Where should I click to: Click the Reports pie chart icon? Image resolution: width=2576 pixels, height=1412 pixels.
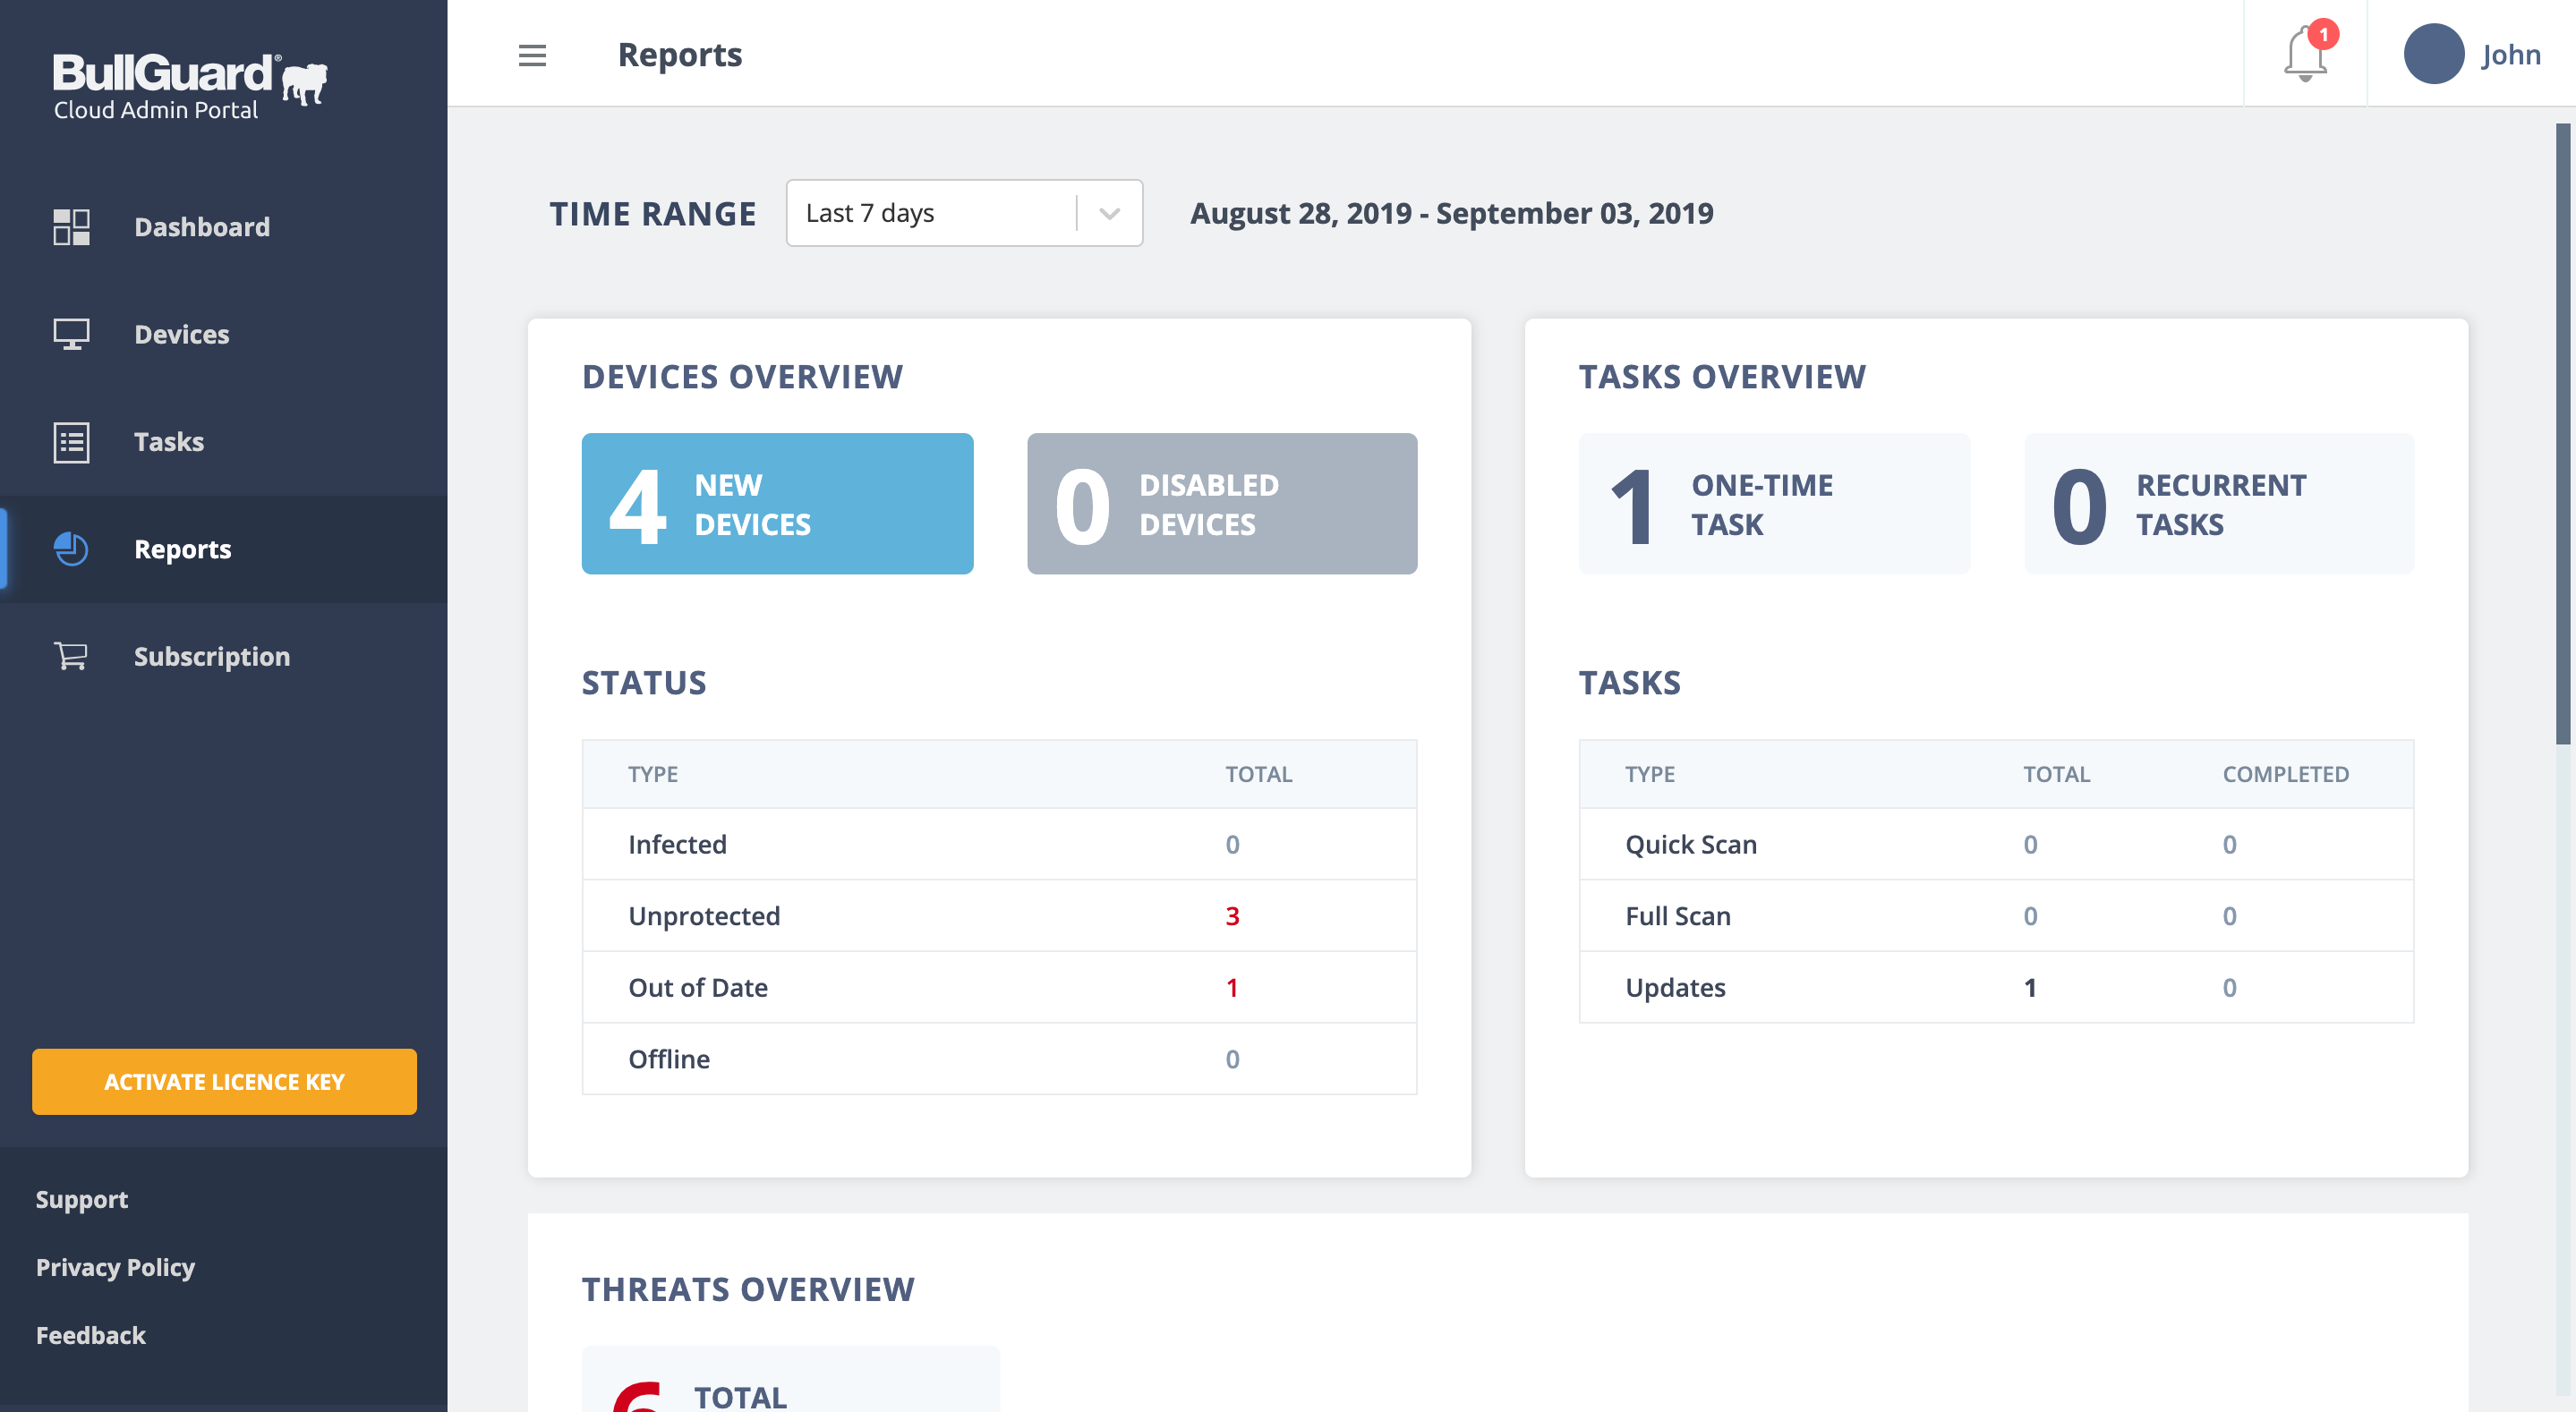(x=71, y=549)
